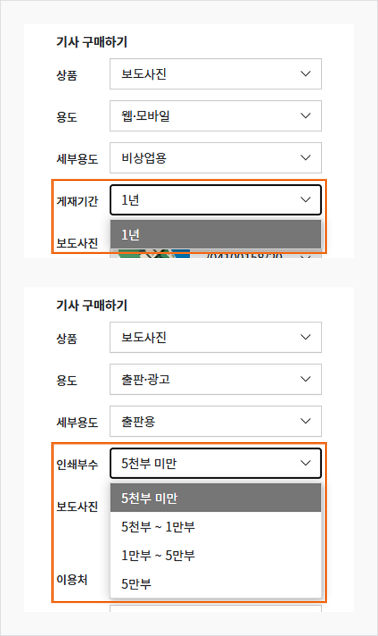Click the 인쇄부수 5천부 미만 dropdown box
This screenshot has height=636, width=378.
[215, 463]
